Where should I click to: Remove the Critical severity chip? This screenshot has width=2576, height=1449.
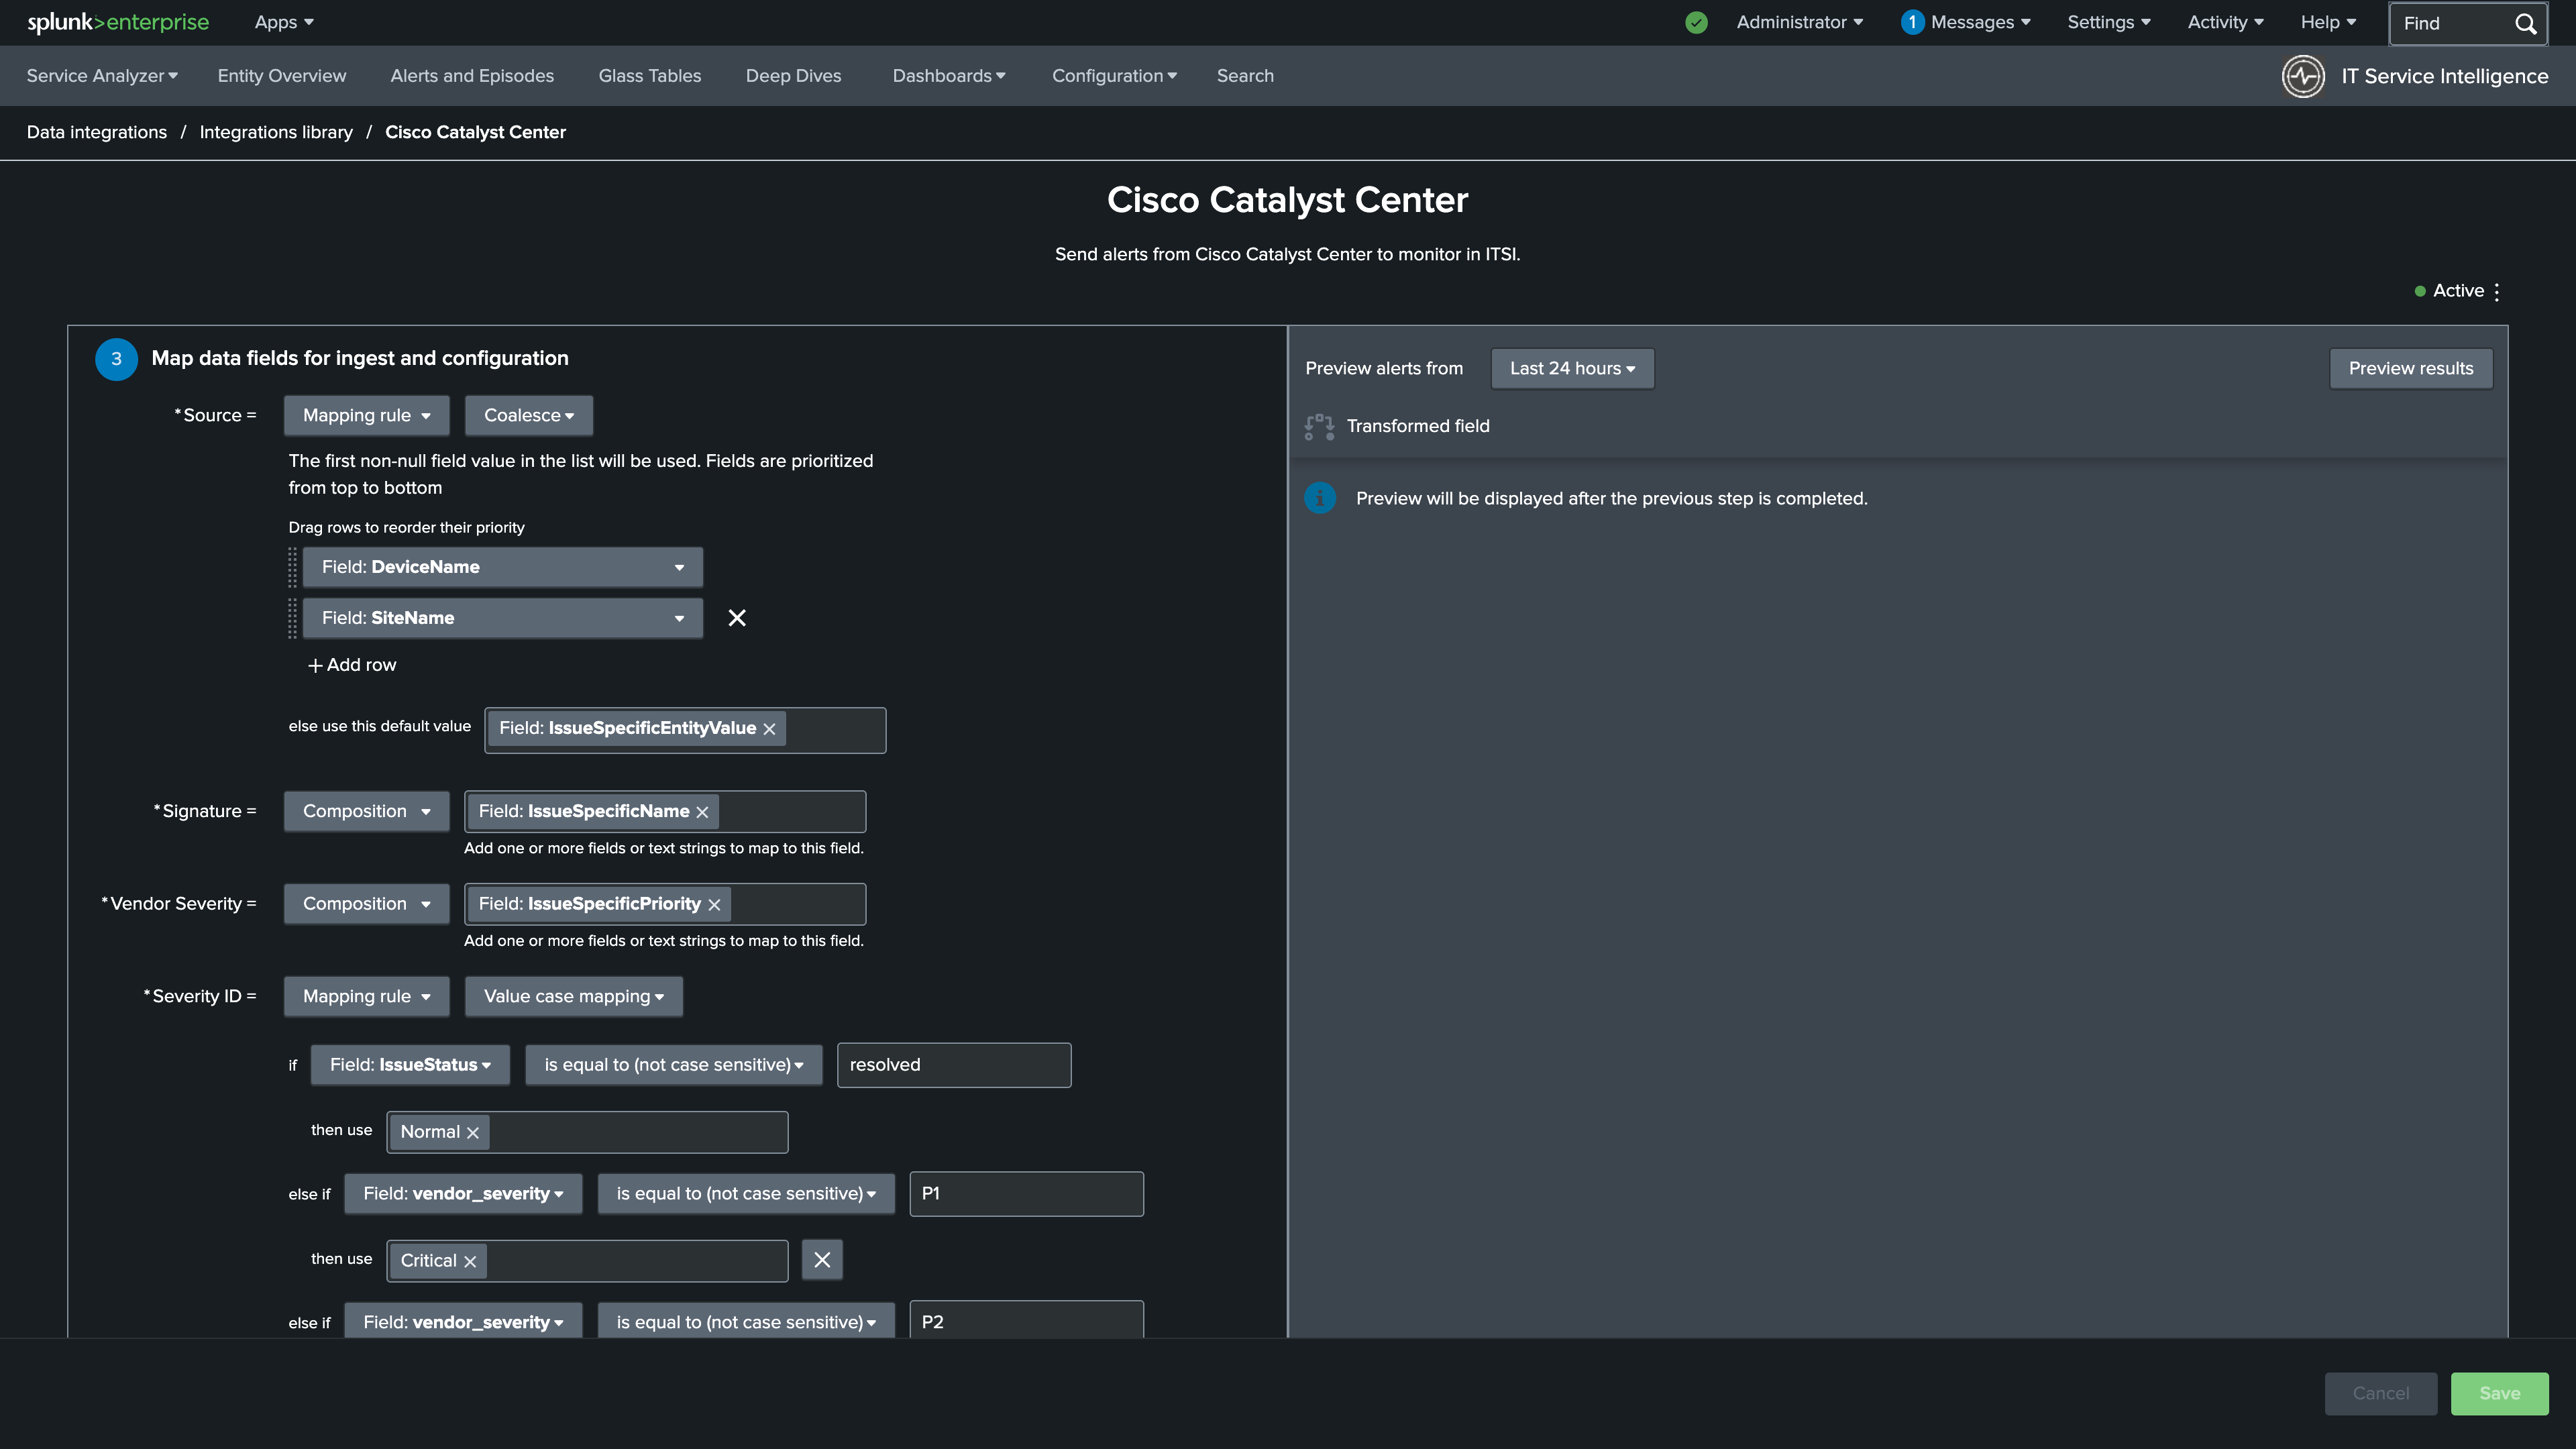(x=470, y=1262)
